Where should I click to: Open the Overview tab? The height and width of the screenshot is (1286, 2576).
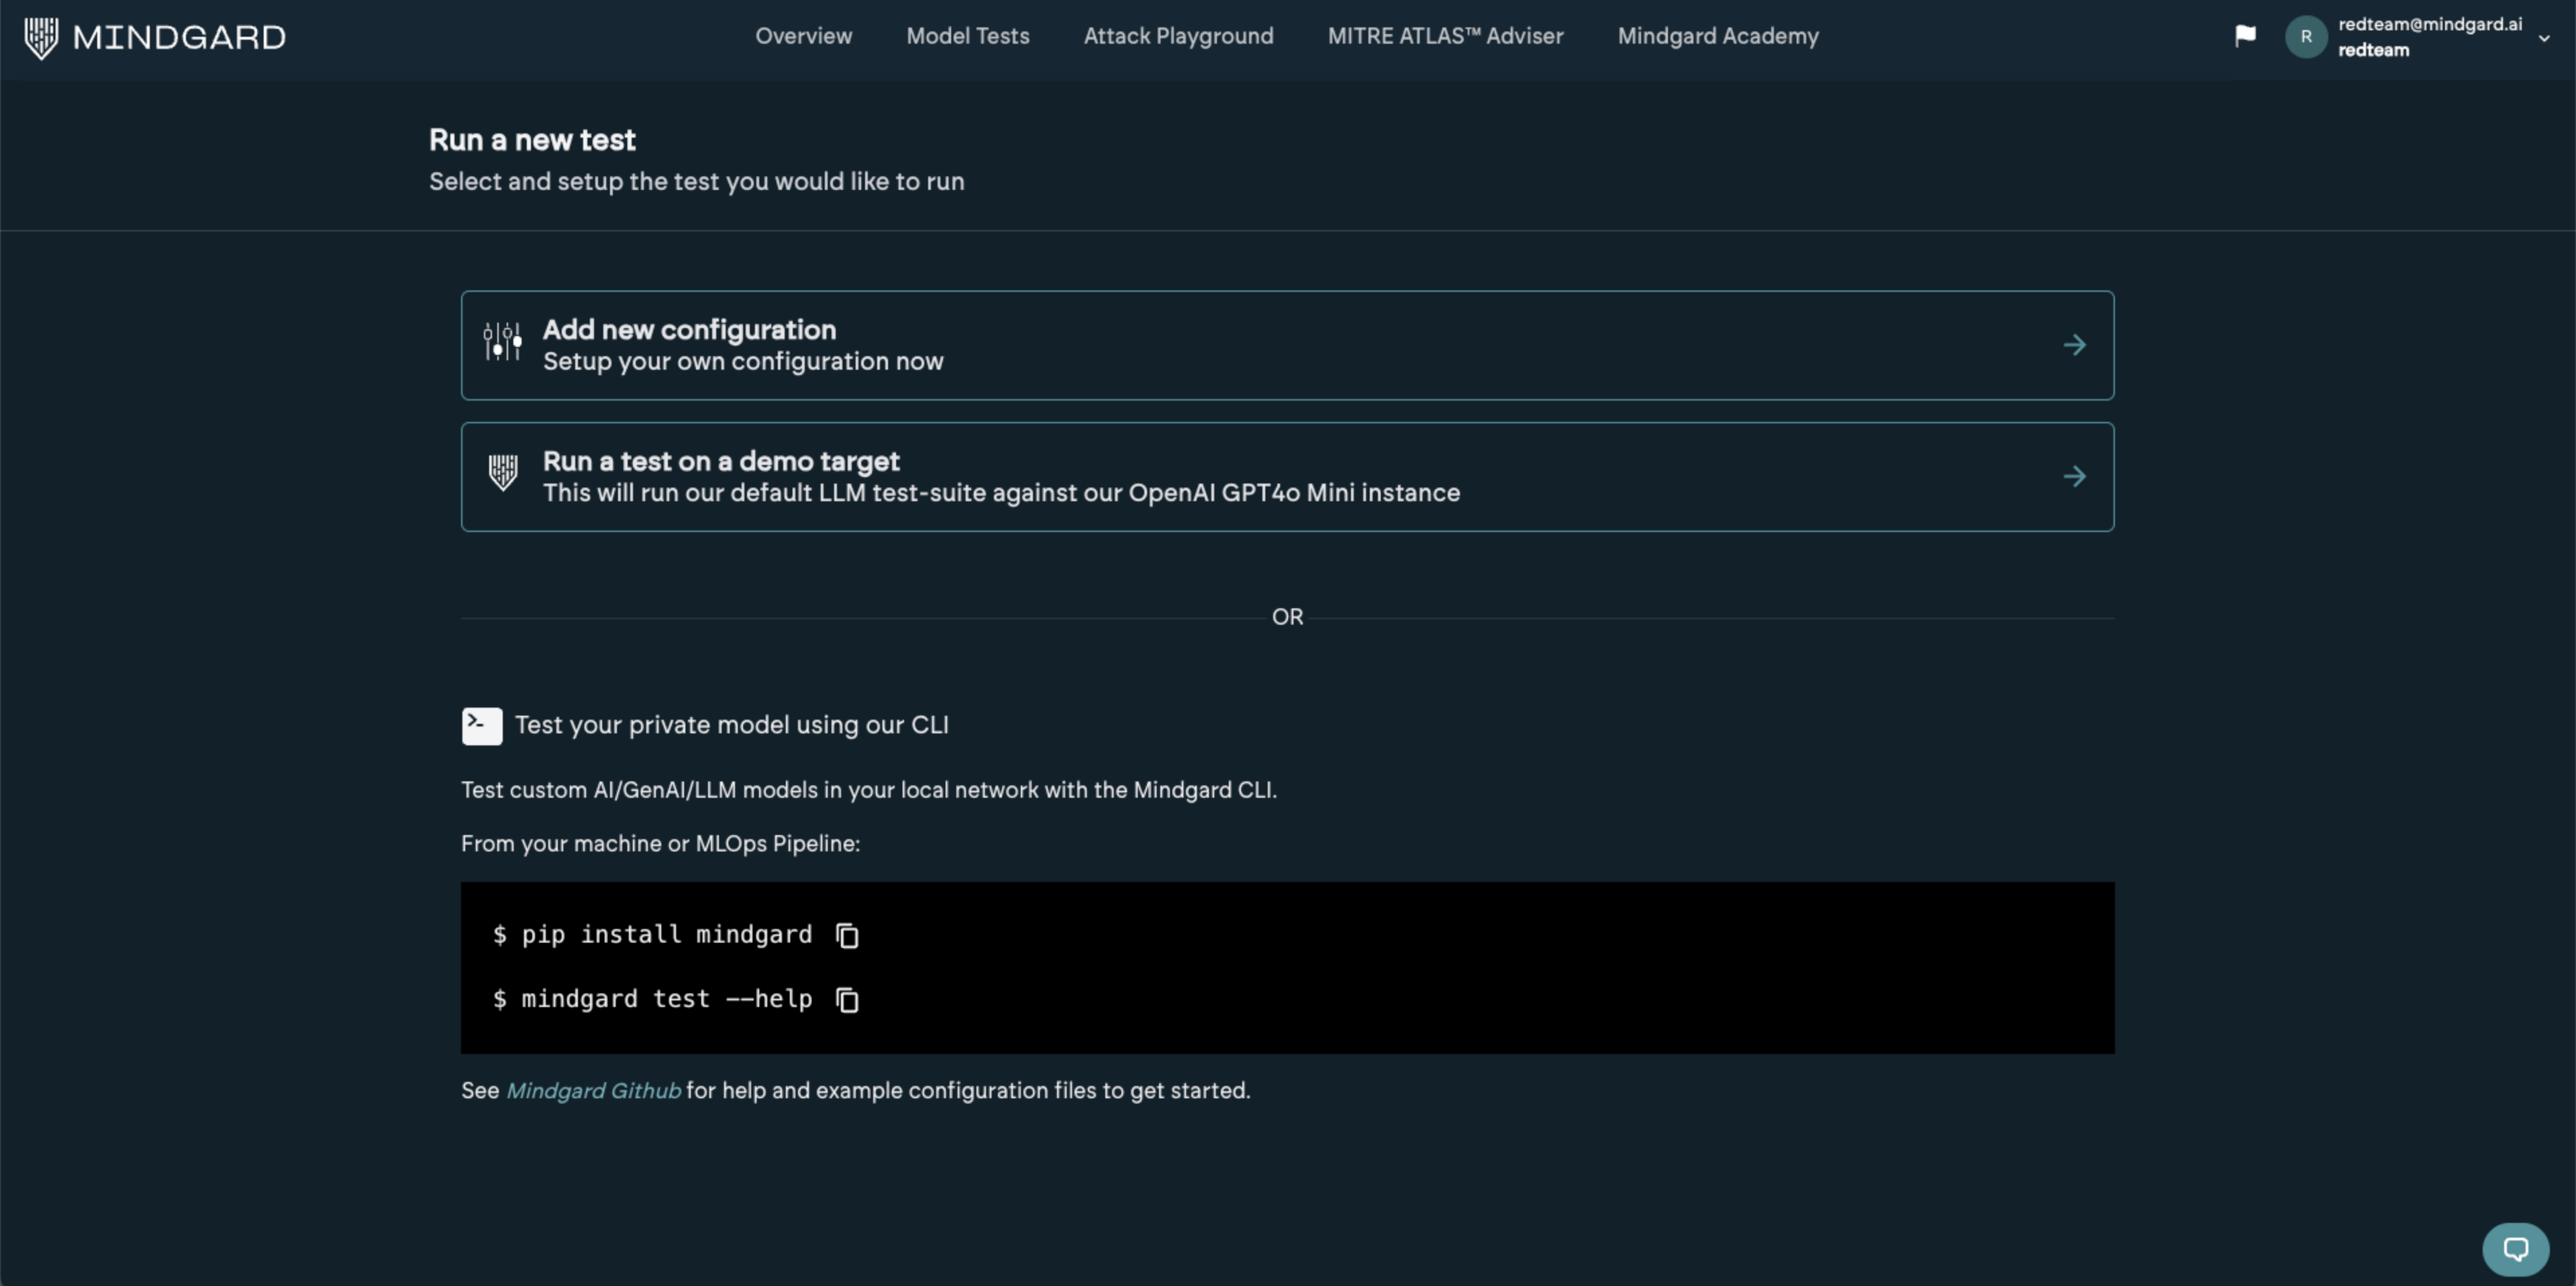[x=803, y=36]
